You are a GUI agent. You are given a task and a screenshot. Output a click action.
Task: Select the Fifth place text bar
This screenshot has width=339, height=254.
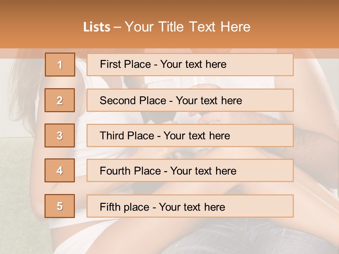(x=190, y=206)
